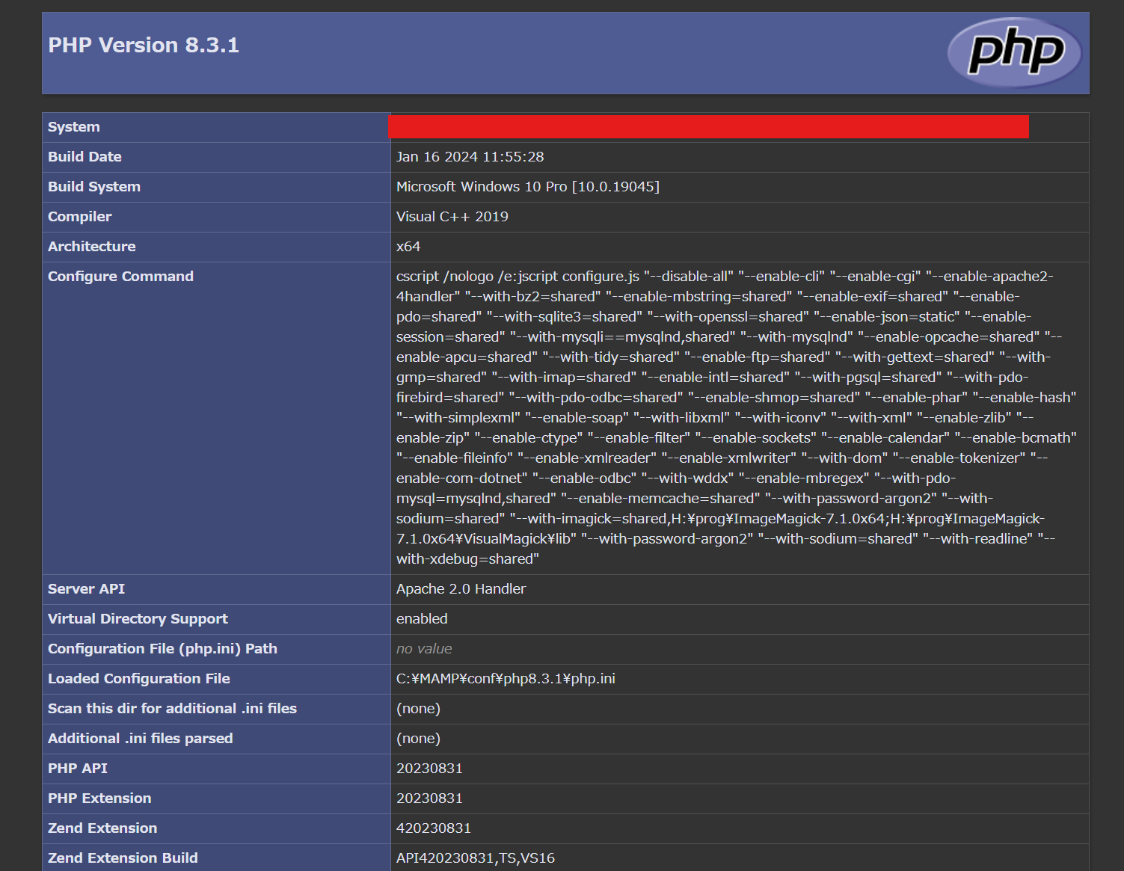Click the Compiler label cell
Image resolution: width=1124 pixels, height=871 pixels.
(79, 216)
